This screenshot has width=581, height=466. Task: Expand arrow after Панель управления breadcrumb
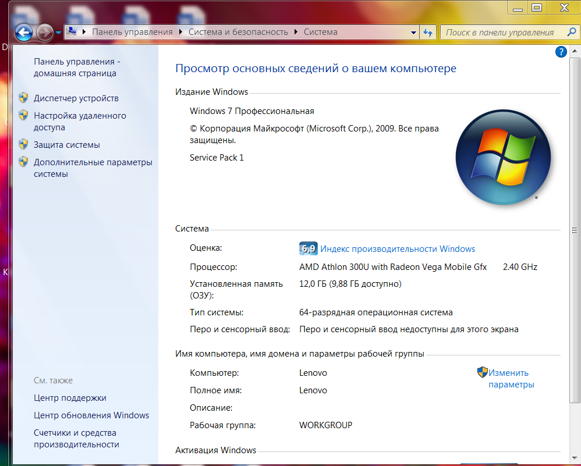181,32
